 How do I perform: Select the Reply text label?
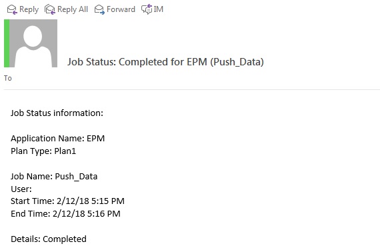[x=29, y=9]
